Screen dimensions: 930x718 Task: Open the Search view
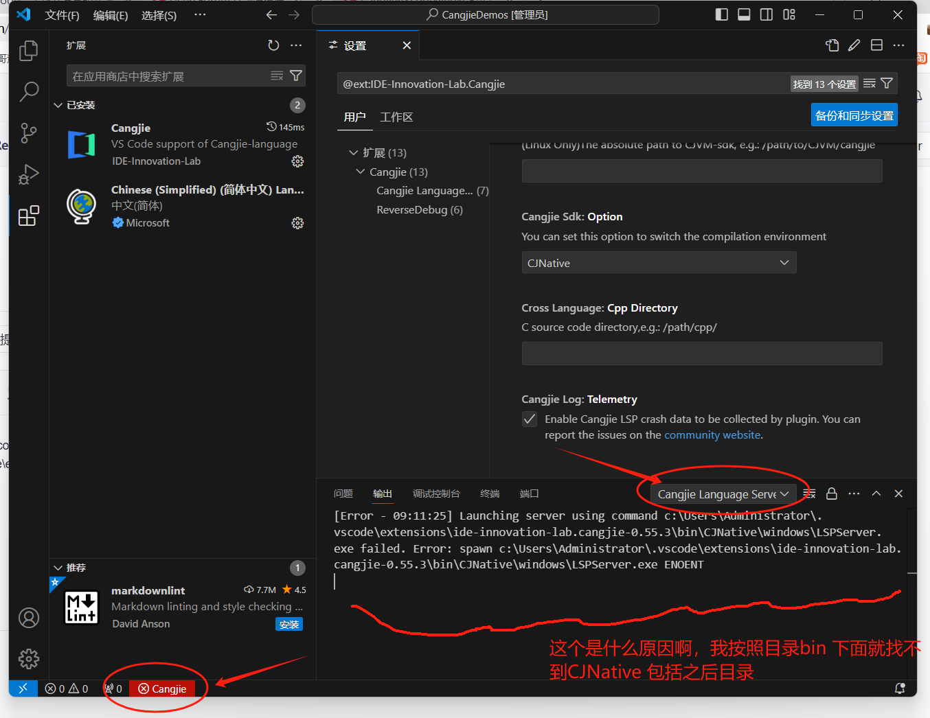[28, 91]
